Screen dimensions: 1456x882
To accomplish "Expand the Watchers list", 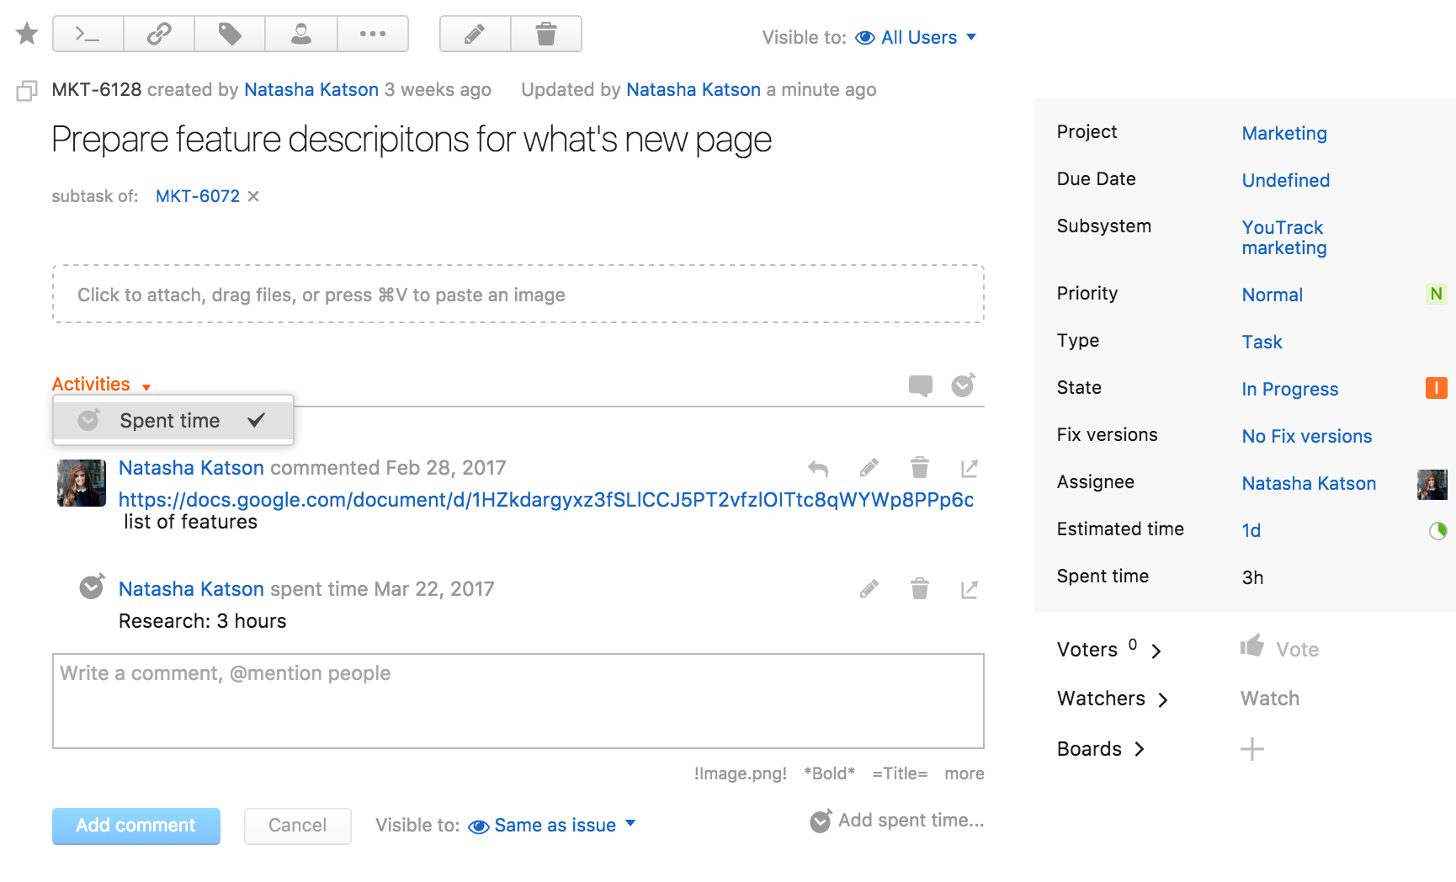I will [x=1113, y=699].
